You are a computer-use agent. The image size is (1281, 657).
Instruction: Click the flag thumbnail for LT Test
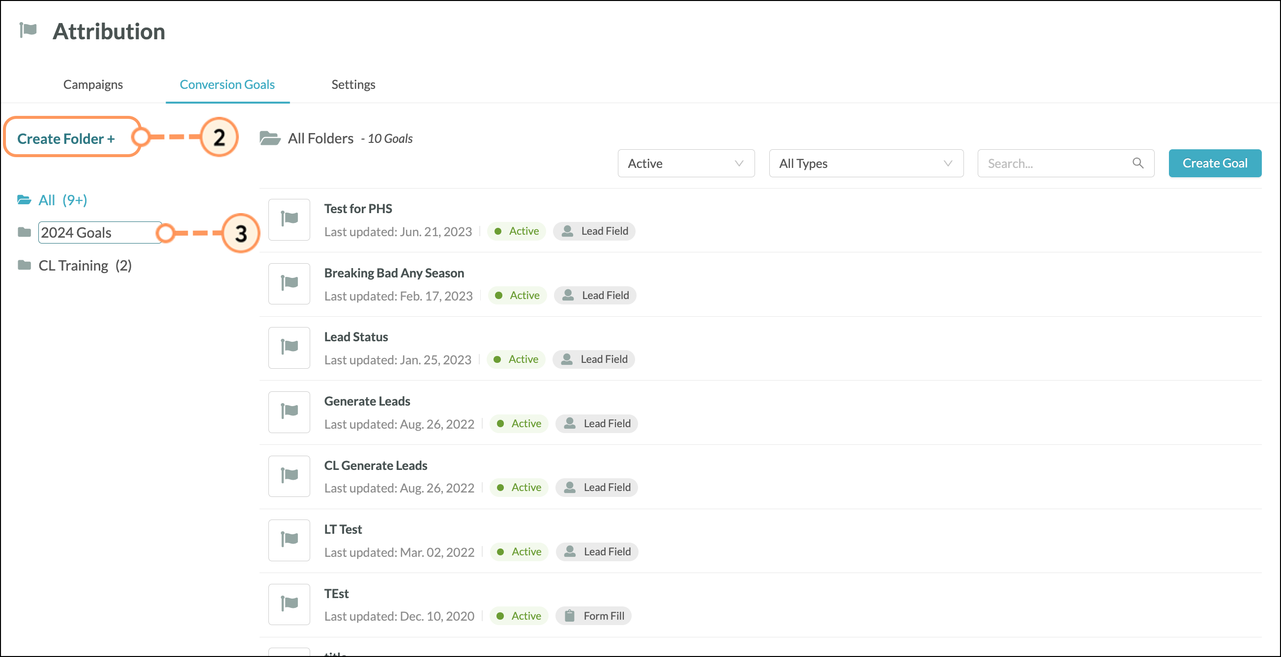[x=289, y=540]
